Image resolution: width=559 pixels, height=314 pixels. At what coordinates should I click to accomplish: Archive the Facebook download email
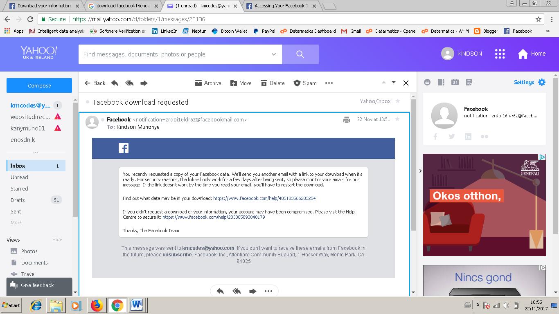(208, 83)
